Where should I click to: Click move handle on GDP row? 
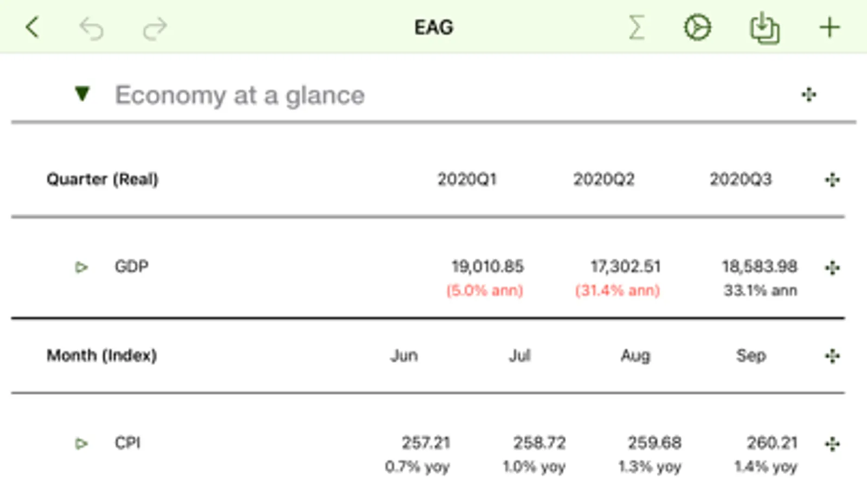(x=832, y=267)
